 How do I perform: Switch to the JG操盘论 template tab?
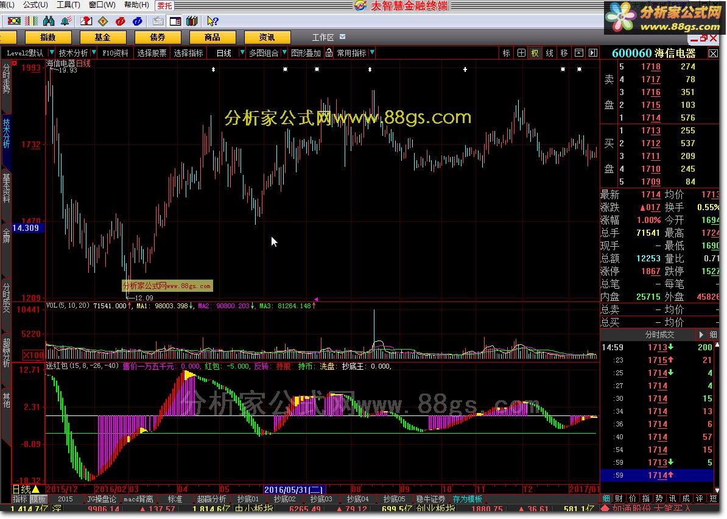tap(102, 499)
